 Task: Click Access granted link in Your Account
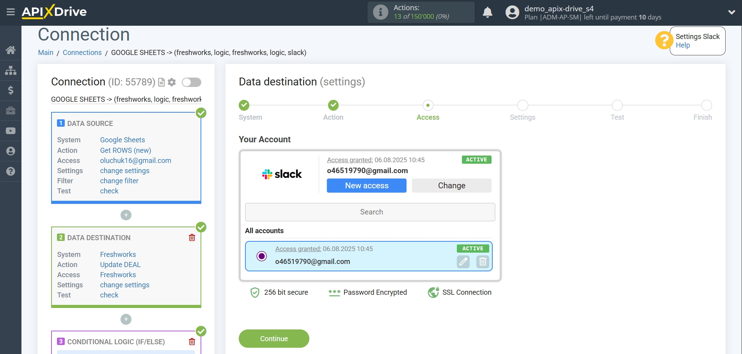[350, 160]
